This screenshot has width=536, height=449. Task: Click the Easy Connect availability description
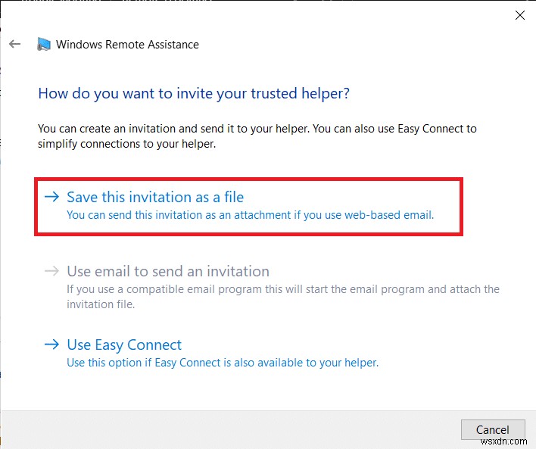(x=223, y=363)
